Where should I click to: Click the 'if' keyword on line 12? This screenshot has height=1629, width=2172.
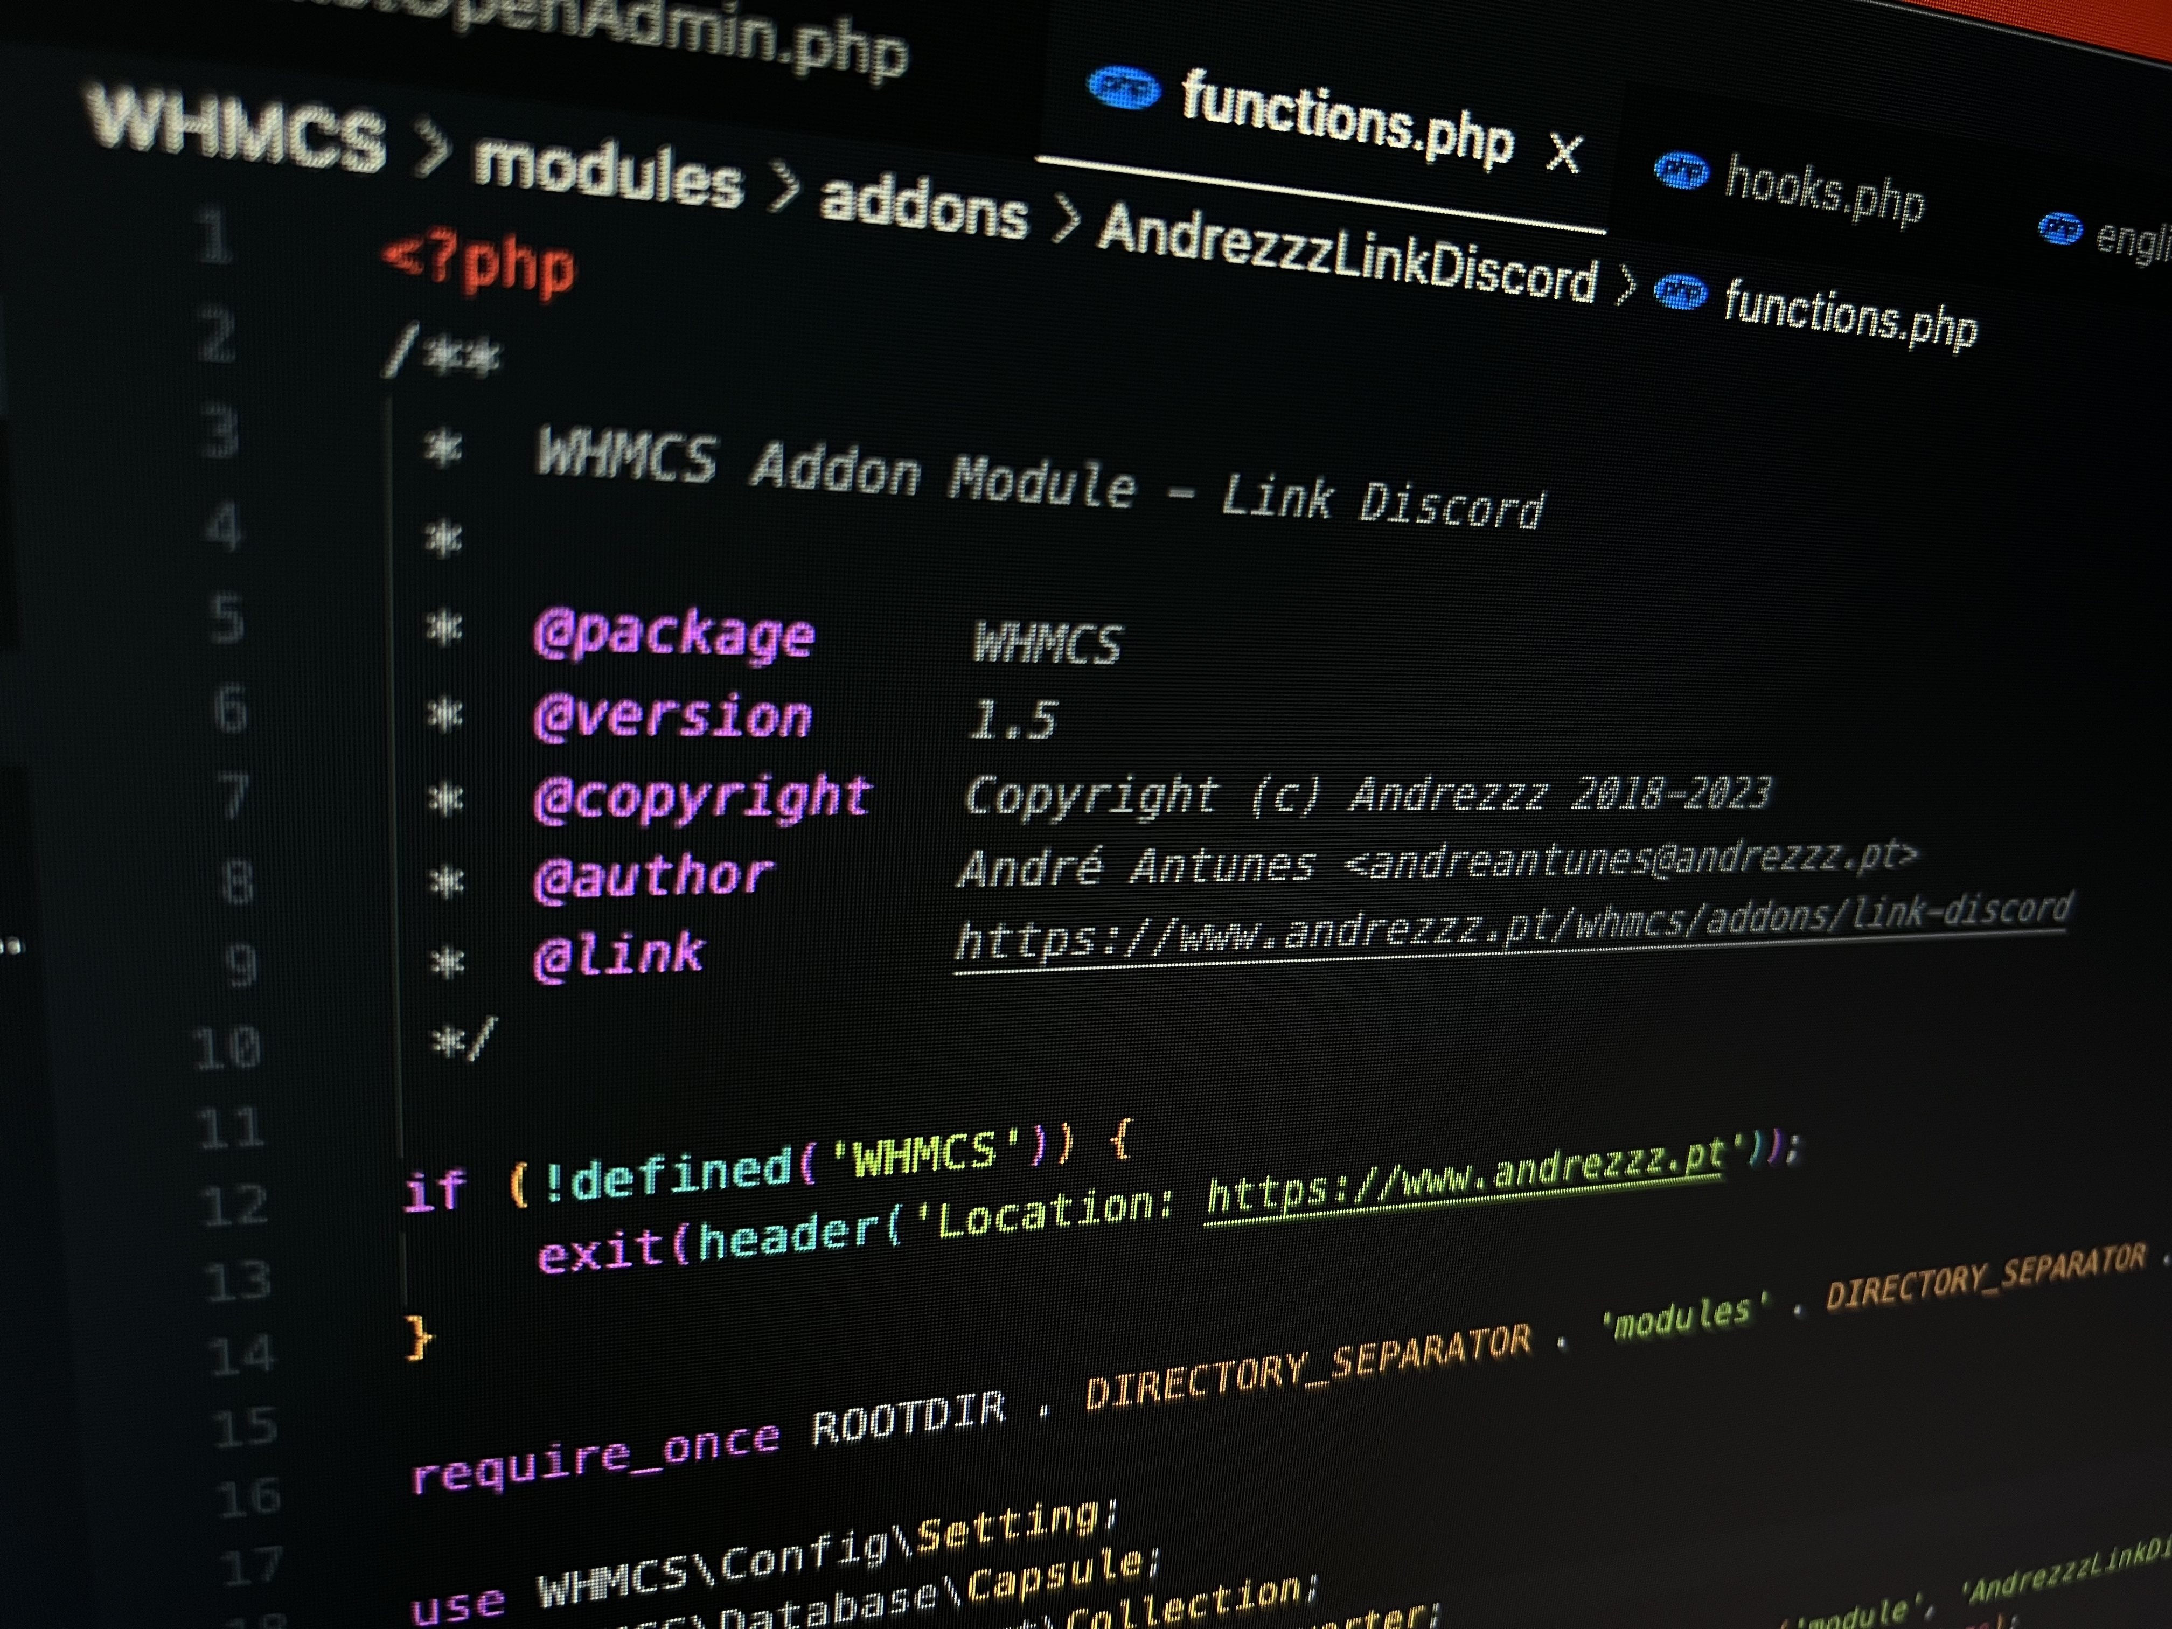[434, 1191]
